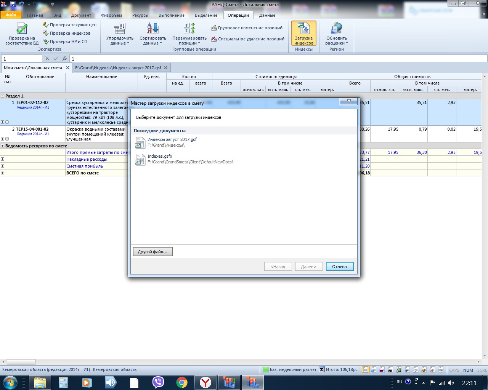This screenshot has width=488, height=390.
Task: Switch to the Физобъем ribbon tab
Action: (112, 15)
